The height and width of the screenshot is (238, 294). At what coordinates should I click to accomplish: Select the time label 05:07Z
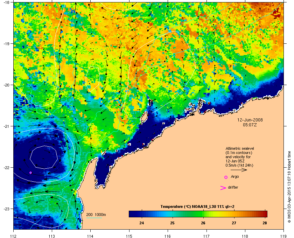250,125
